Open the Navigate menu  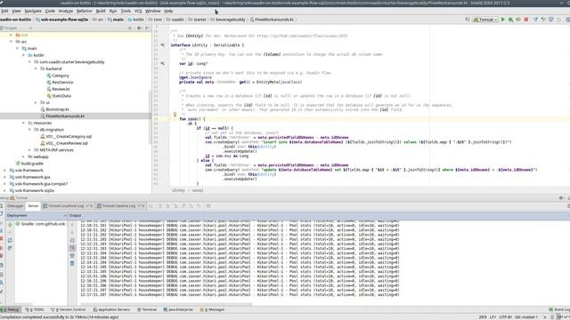tap(33, 11)
